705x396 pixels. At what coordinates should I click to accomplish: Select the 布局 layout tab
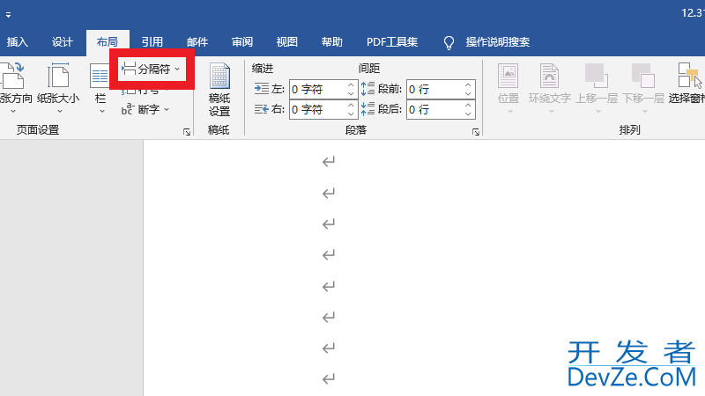pos(108,42)
